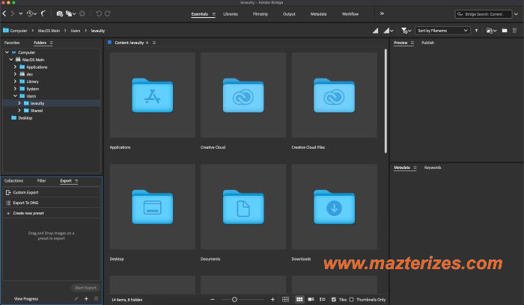Click View Progress link

[x=26, y=299]
